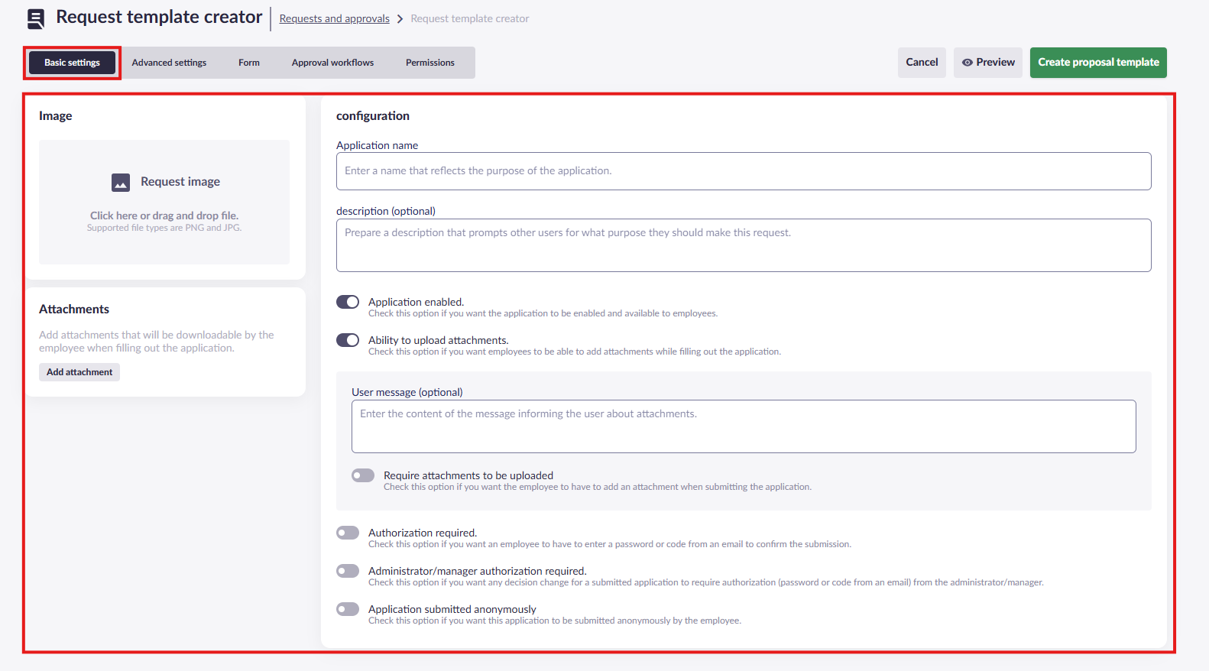Enable Require attachments to be uploaded
Image resolution: width=1209 pixels, height=671 pixels.
363,475
